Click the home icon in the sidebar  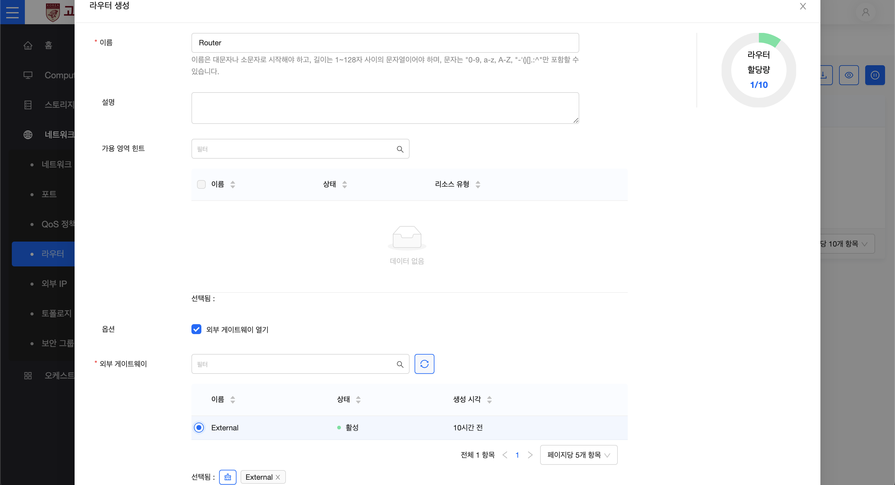[x=28, y=45]
